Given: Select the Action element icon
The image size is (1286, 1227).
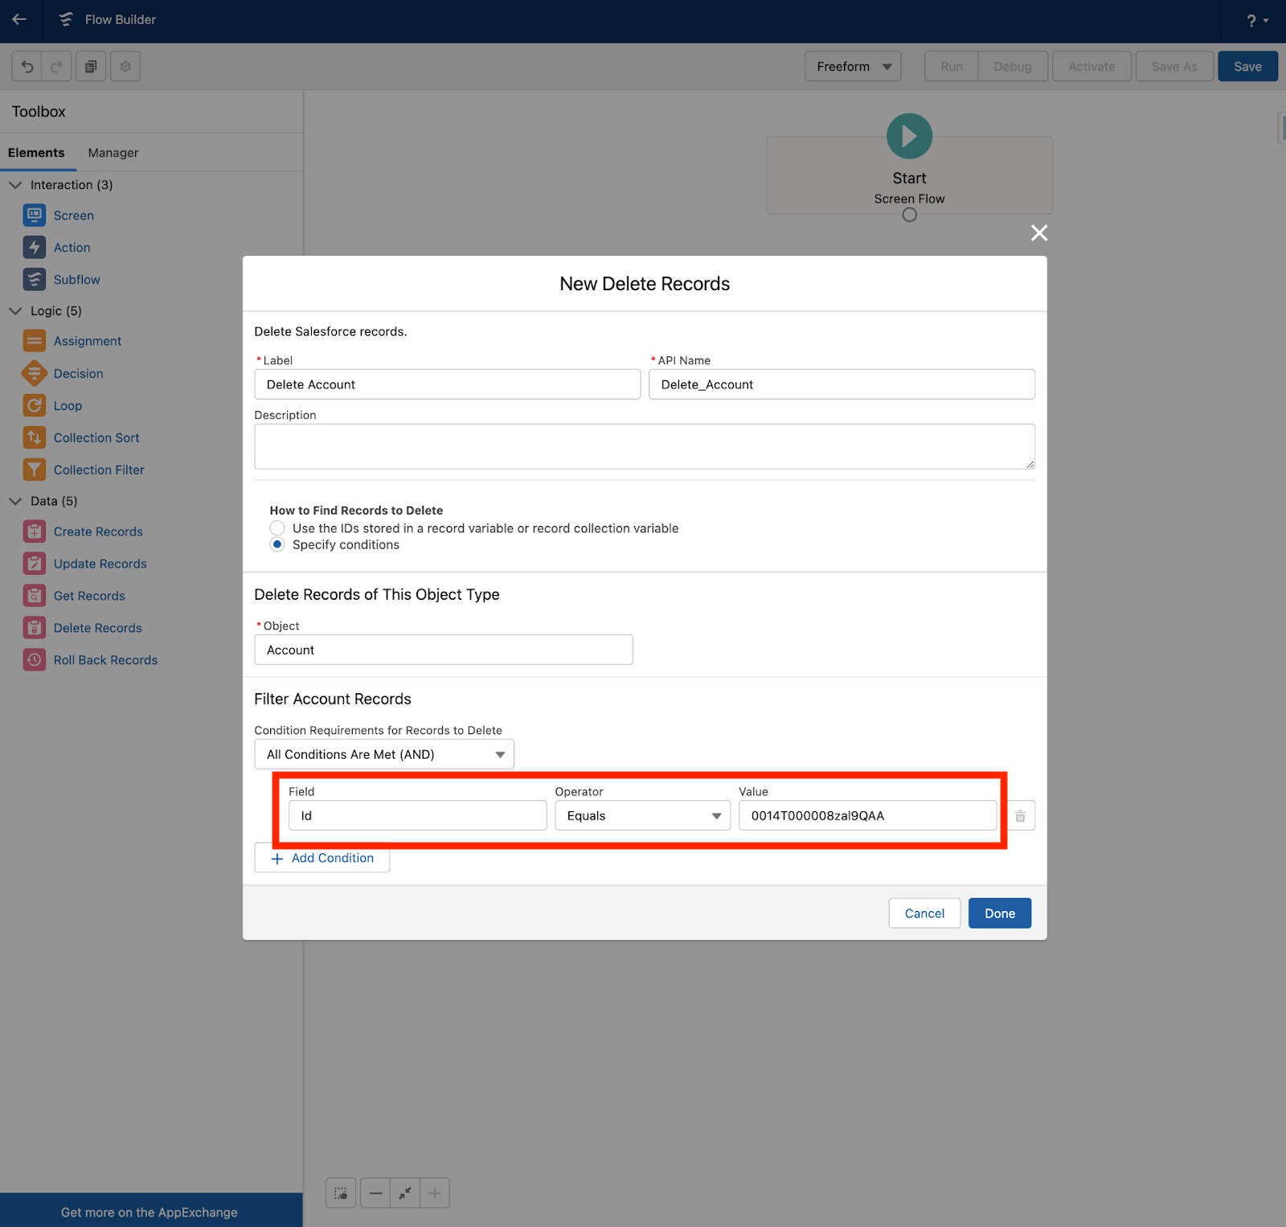Looking at the screenshot, I should 35,247.
